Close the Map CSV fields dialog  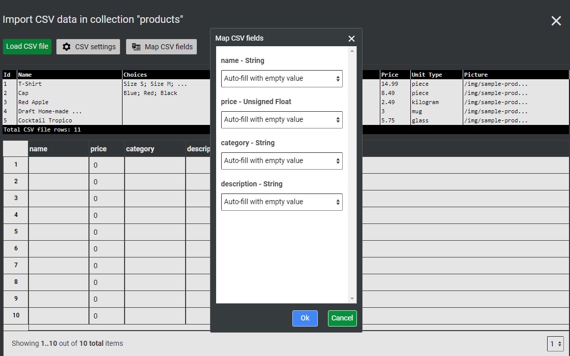[351, 39]
